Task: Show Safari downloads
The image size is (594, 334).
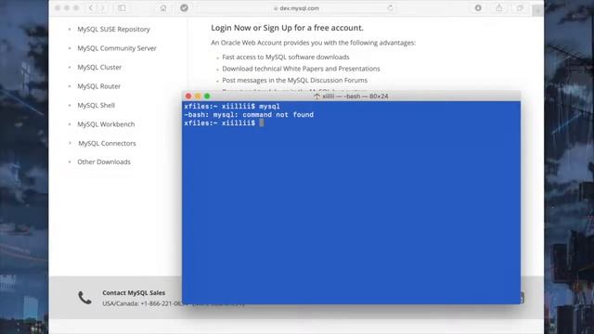Action: [478, 8]
